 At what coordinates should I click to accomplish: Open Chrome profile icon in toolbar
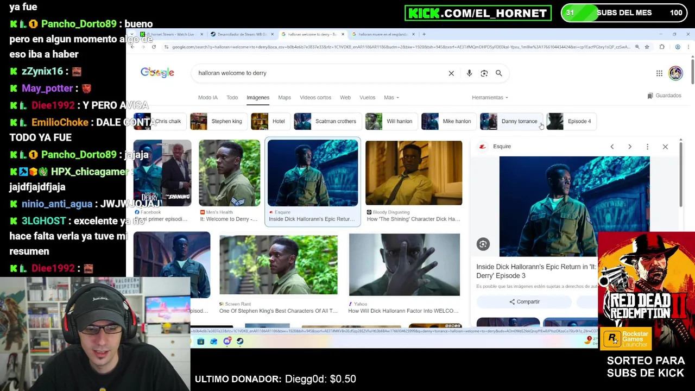(x=678, y=47)
